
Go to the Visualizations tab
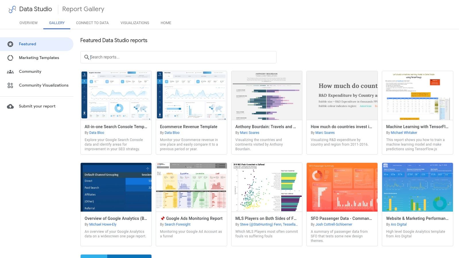click(x=135, y=23)
